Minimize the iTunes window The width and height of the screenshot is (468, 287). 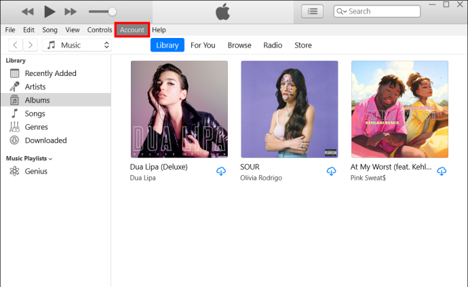point(432,5)
